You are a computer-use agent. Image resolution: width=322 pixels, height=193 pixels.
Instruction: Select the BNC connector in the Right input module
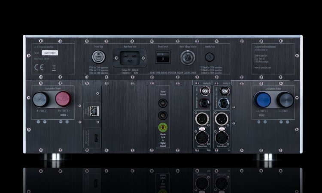[205, 90]
